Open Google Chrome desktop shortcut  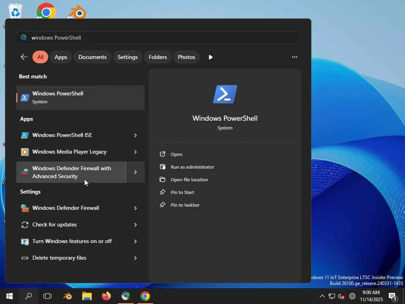point(46,11)
